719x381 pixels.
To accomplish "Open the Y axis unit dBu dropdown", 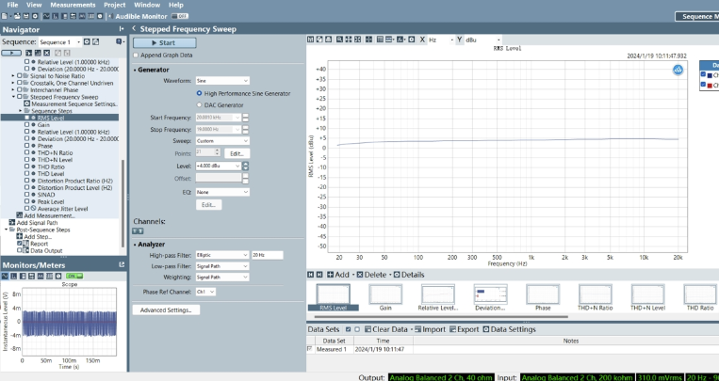I will click(x=482, y=40).
